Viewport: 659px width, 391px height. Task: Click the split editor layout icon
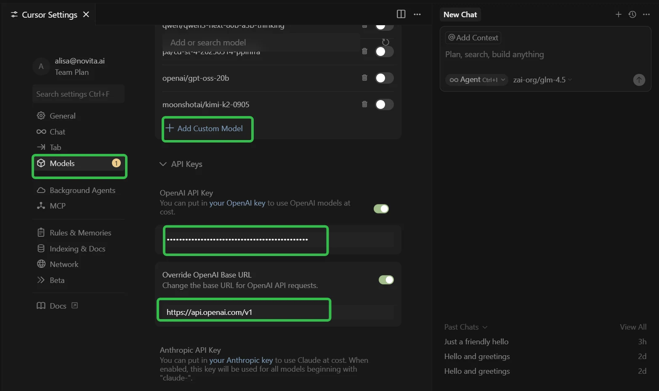coord(401,14)
